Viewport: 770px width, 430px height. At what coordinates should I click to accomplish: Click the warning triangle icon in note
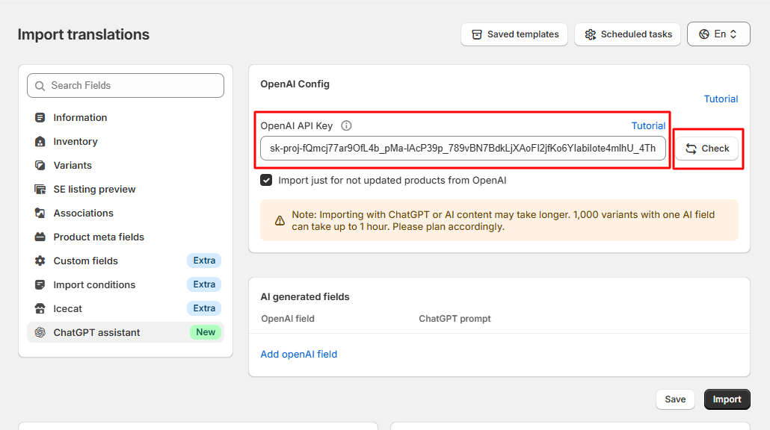[x=280, y=221]
